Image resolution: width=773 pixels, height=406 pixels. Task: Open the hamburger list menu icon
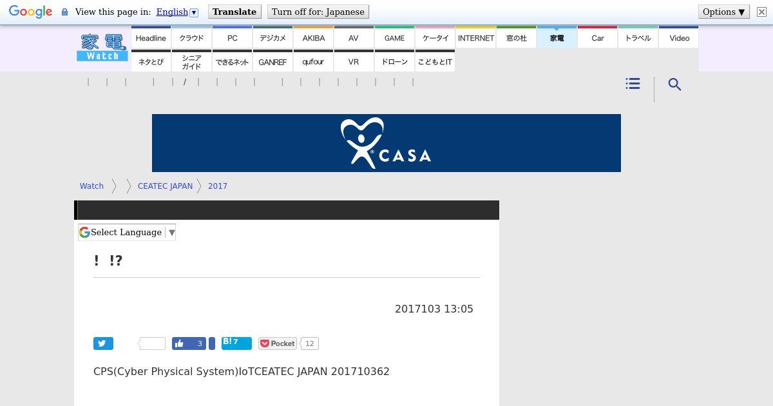633,84
